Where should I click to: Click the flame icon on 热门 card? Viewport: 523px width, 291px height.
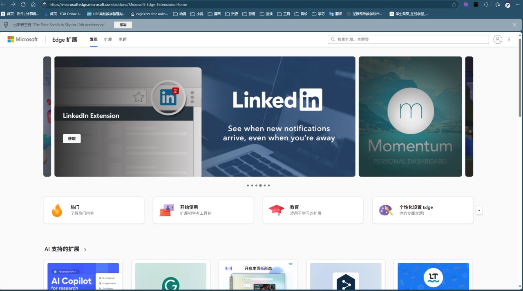(x=57, y=210)
